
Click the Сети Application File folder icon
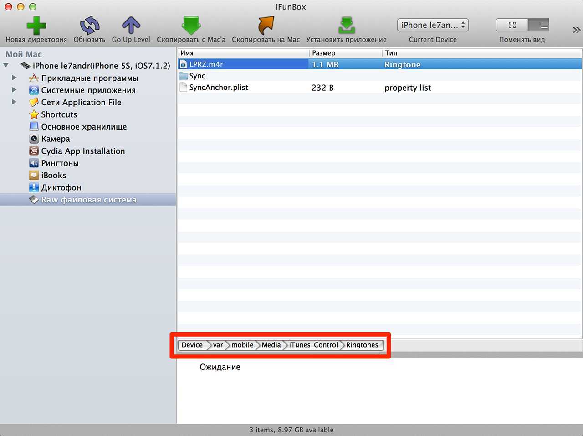(x=34, y=102)
